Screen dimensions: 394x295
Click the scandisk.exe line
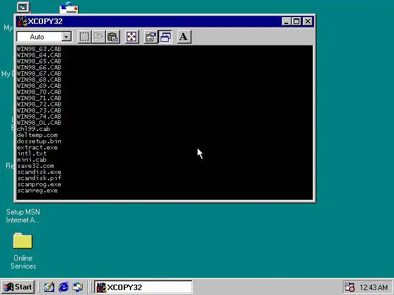pyautogui.click(x=39, y=171)
